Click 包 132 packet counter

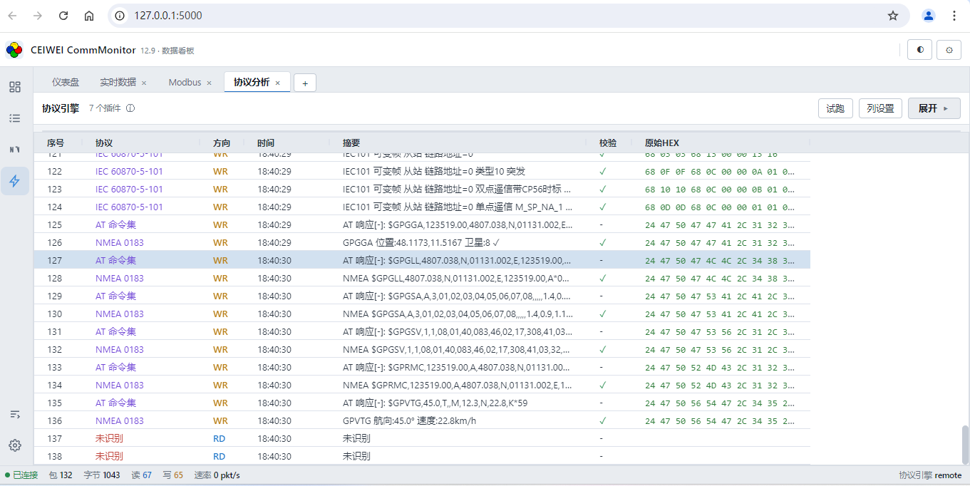[x=61, y=475]
